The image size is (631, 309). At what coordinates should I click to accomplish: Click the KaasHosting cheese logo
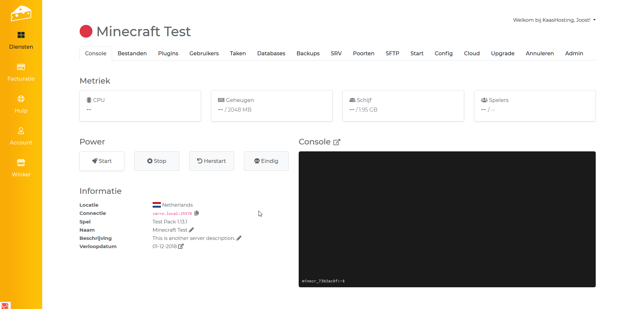[21, 13]
